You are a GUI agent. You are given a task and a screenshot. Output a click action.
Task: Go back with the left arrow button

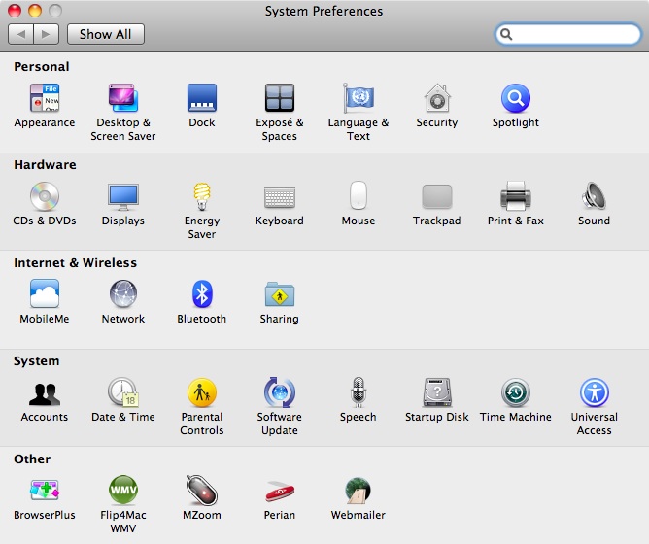click(20, 34)
